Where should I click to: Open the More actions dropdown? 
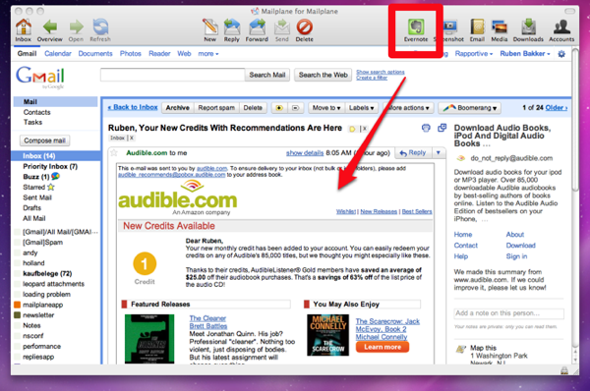point(409,108)
